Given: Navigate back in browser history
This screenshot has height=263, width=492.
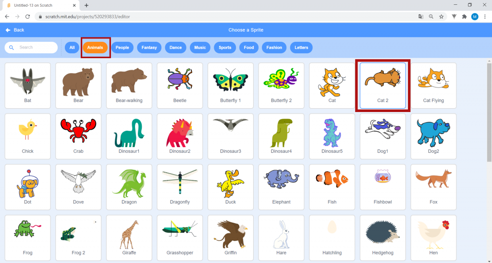Looking at the screenshot, I should (7, 17).
